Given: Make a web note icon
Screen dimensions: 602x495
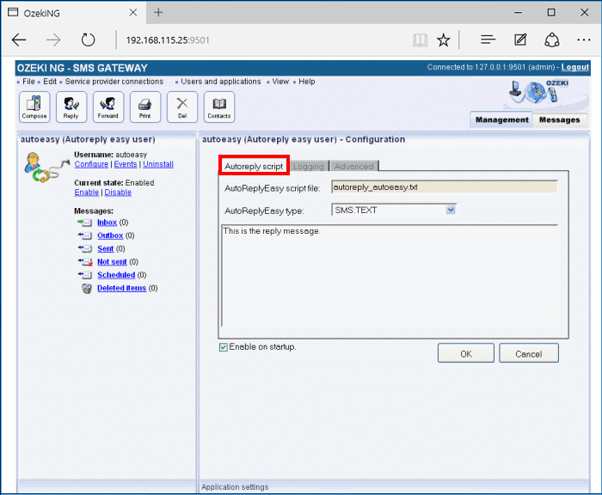Looking at the screenshot, I should pos(520,40).
